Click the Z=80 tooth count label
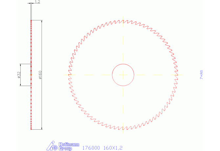The image size is (220, 151). [202, 75]
